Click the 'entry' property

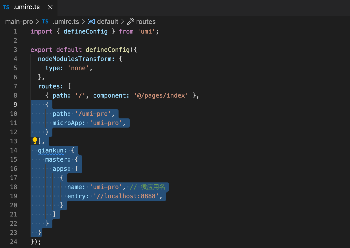coord(76,196)
